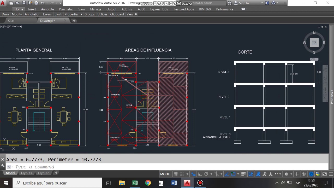334x188 pixels.
Task: Click TOP face of the ViewCube
Action: pos(314,43)
